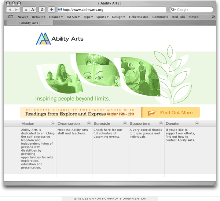Open the Google search magnifier menu
220x201 pixels.
point(173,10)
